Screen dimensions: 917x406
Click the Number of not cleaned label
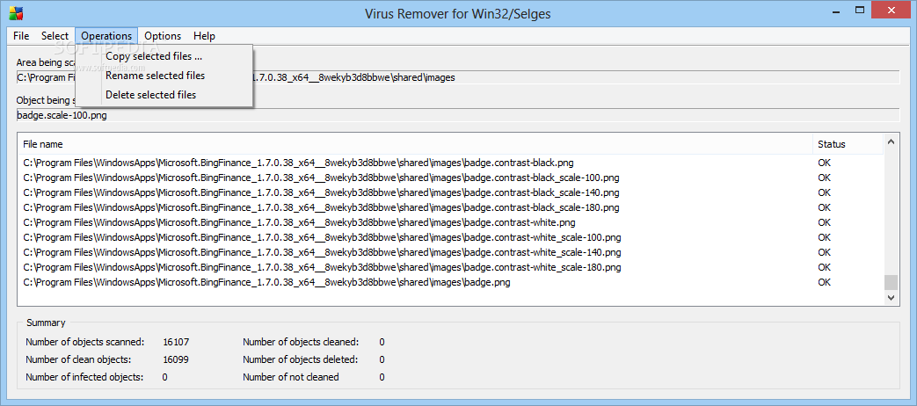(x=291, y=377)
